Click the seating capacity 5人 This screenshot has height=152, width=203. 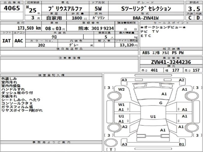(x=109, y=37)
